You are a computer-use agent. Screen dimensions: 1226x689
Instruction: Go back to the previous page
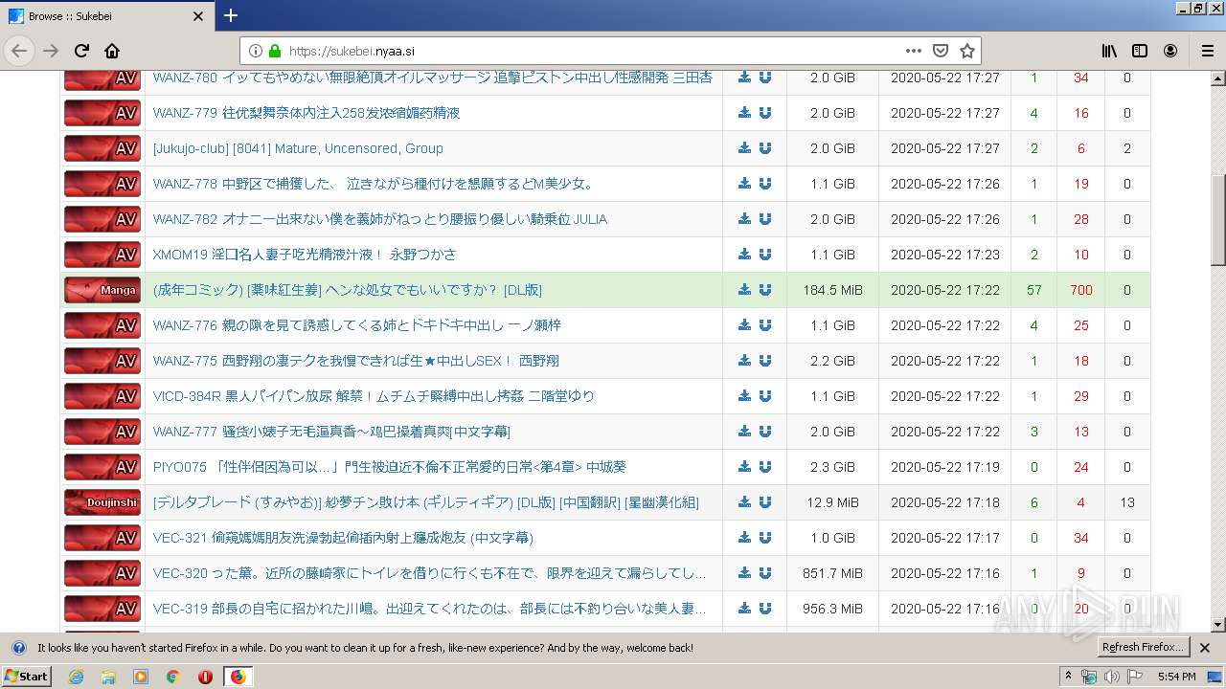tap(19, 51)
